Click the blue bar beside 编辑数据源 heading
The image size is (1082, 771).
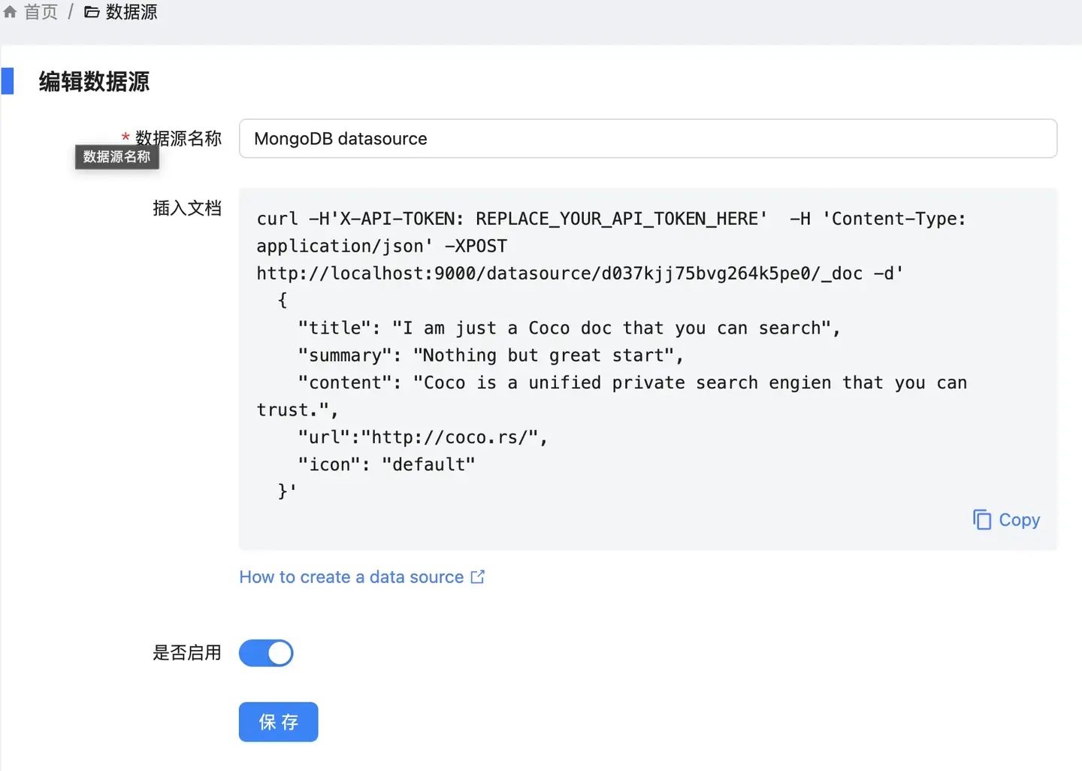tap(8, 81)
